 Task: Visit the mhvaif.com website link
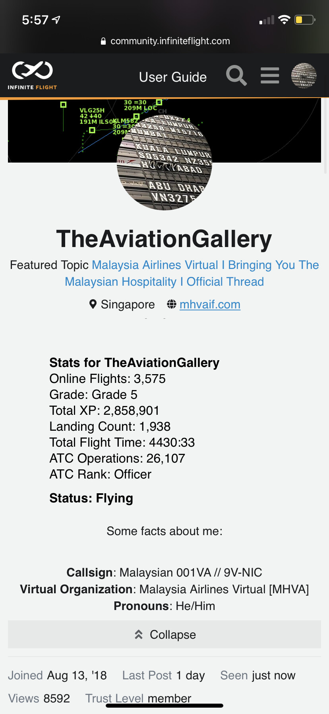pyautogui.click(x=210, y=304)
